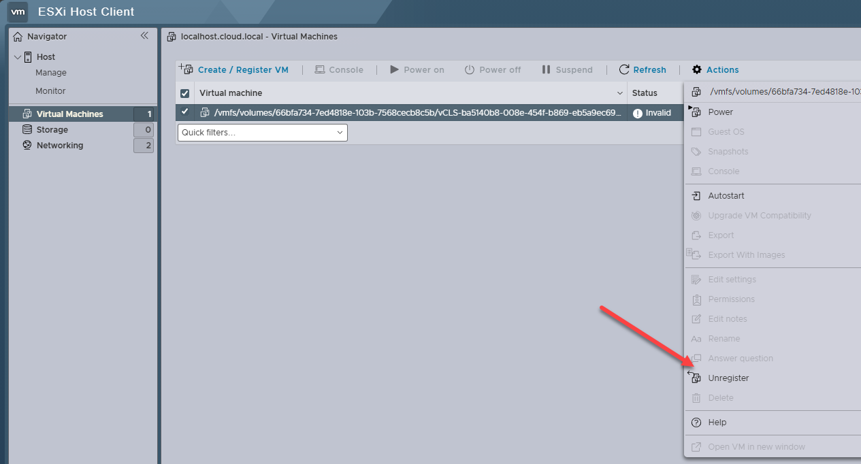The image size is (861, 464).
Task: Click the Refresh circular arrow icon
Action: click(x=624, y=69)
